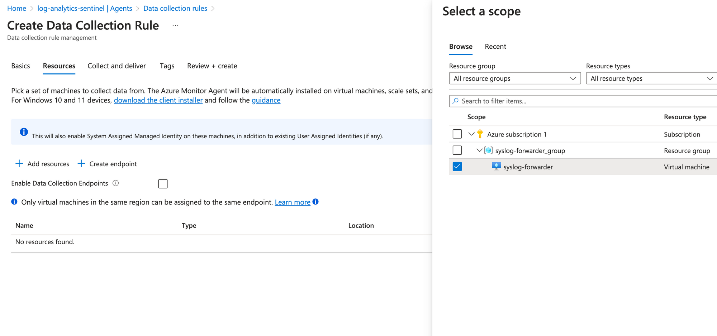
Task: Open the Resource group dropdown
Action: coord(515,78)
